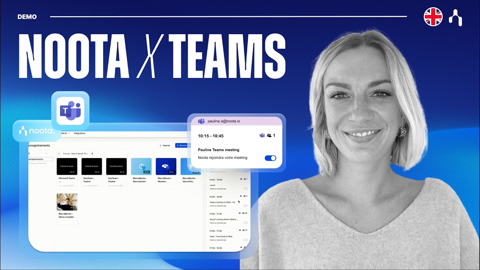Click the Teams icon for Sales - Case Study
Viewport: 480px width, 270px height.
(x=240, y=230)
